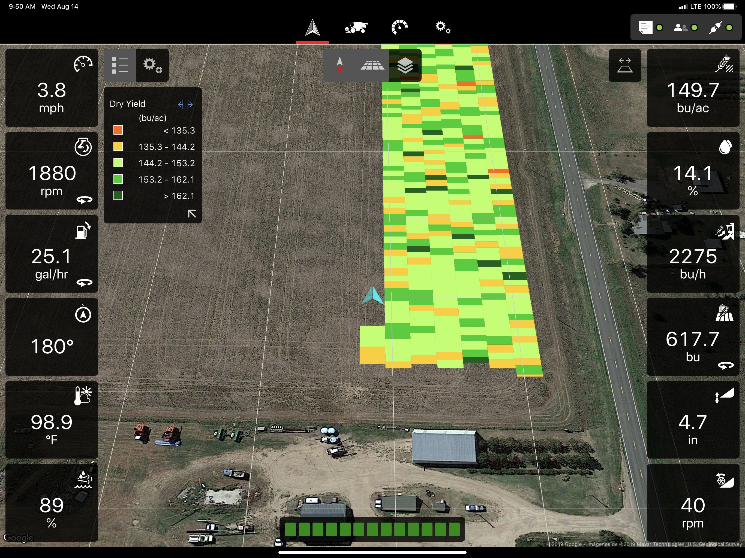Tap the wheat yield icon
Image resolution: width=745 pixels, height=558 pixels.
point(725,63)
